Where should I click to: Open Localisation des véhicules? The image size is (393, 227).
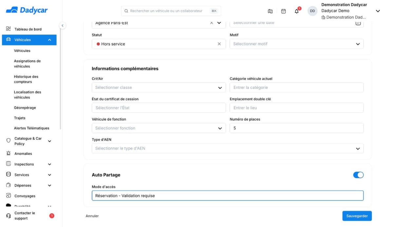tap(28, 95)
